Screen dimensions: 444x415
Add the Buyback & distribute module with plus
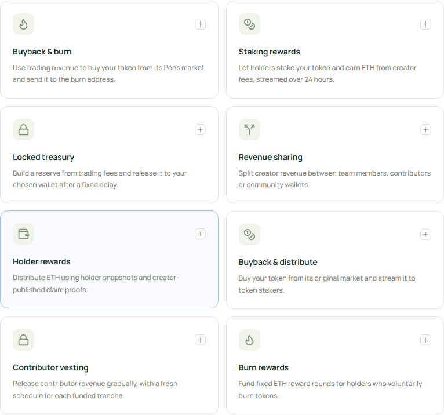click(x=425, y=234)
